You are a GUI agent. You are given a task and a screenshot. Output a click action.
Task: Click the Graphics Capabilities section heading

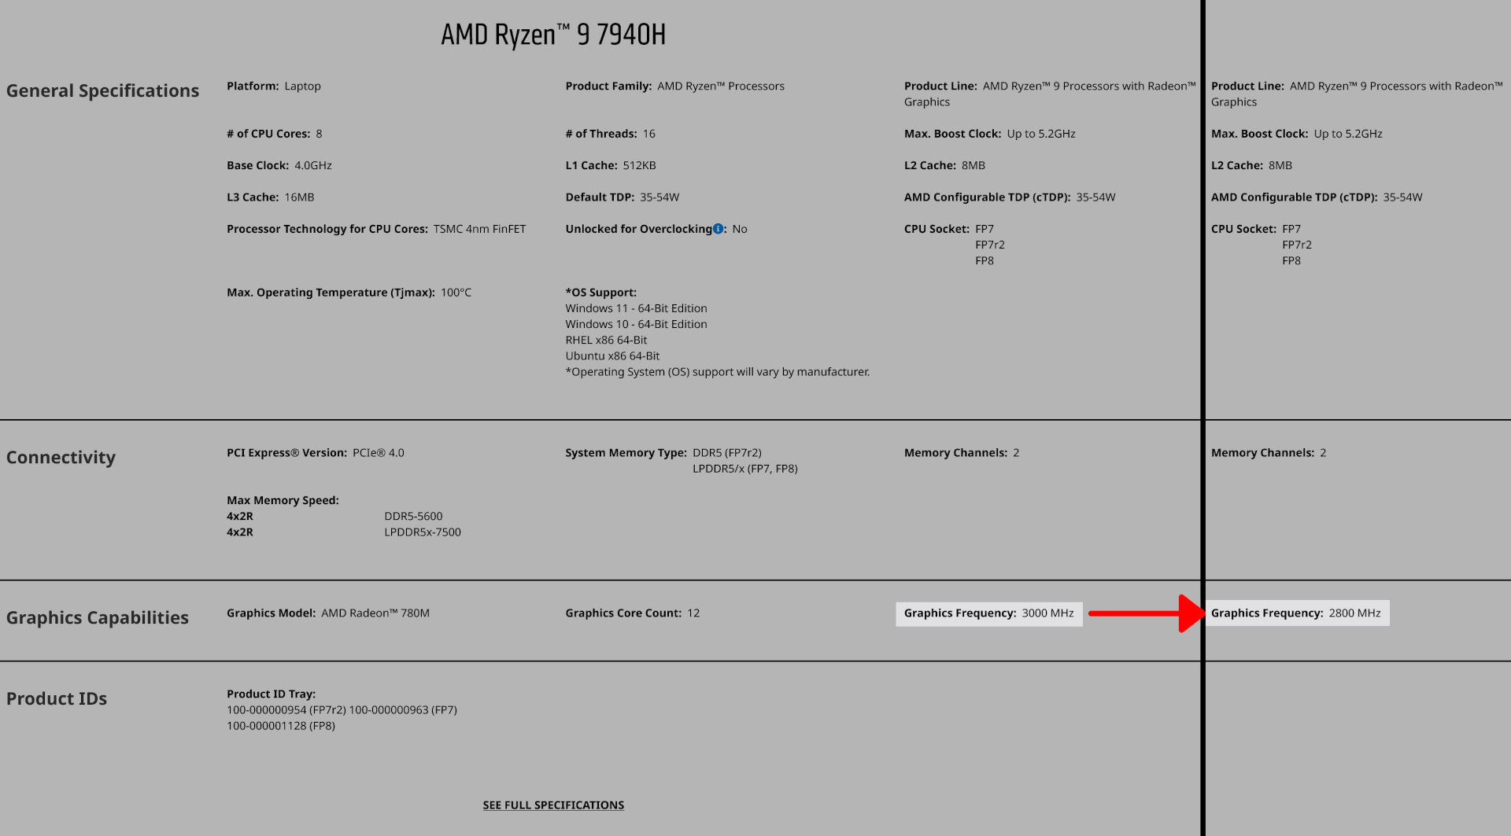tap(98, 618)
